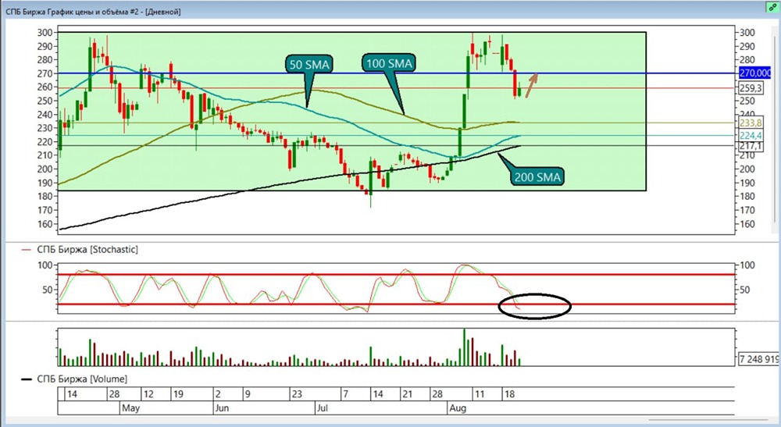Screen dimensions: 781x427
Task: Click the green chain link icon
Action: click(772, 7)
